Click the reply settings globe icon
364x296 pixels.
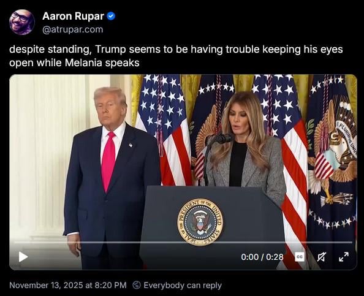point(137,285)
